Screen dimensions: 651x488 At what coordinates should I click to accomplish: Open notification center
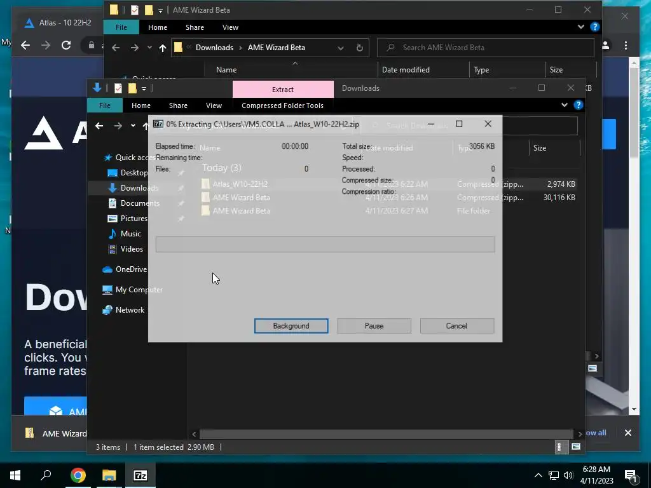631,475
